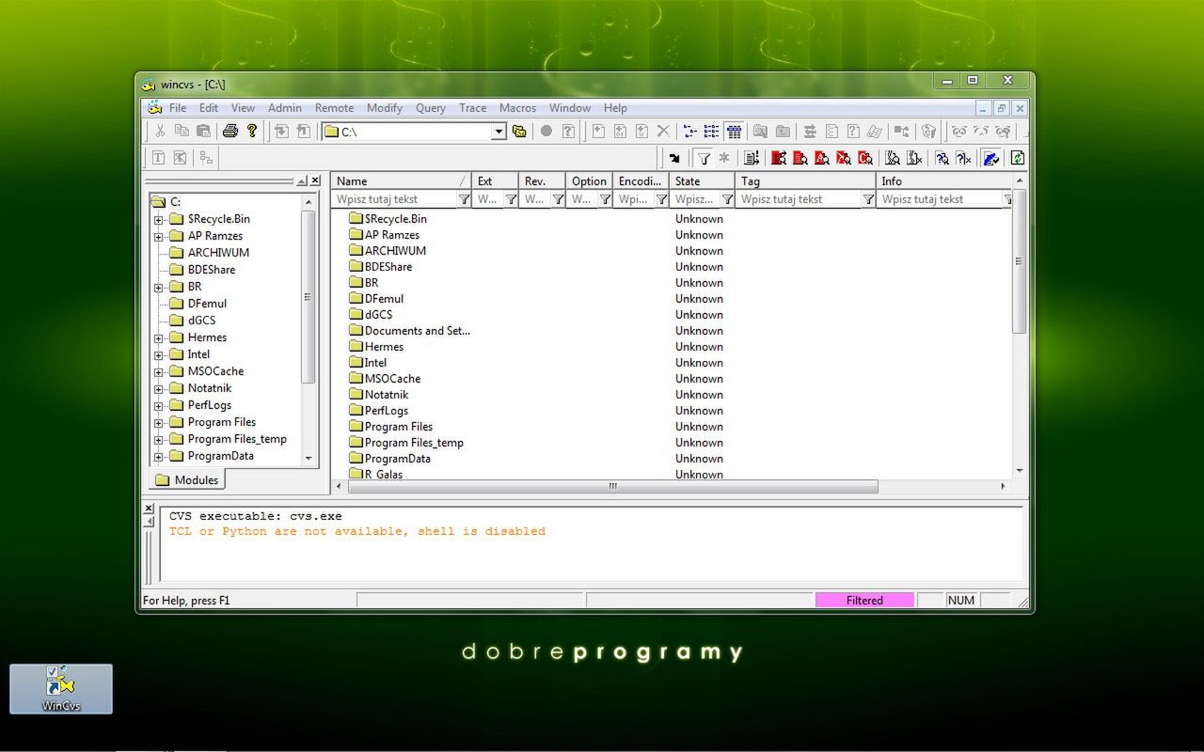Toggle the list view button
The height and width of the screenshot is (752, 1204).
coord(711,132)
